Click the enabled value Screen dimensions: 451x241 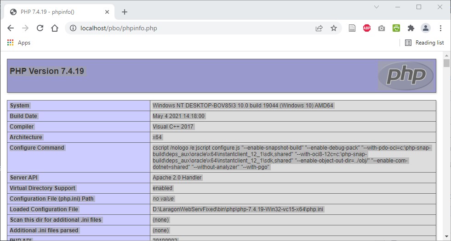(162, 188)
